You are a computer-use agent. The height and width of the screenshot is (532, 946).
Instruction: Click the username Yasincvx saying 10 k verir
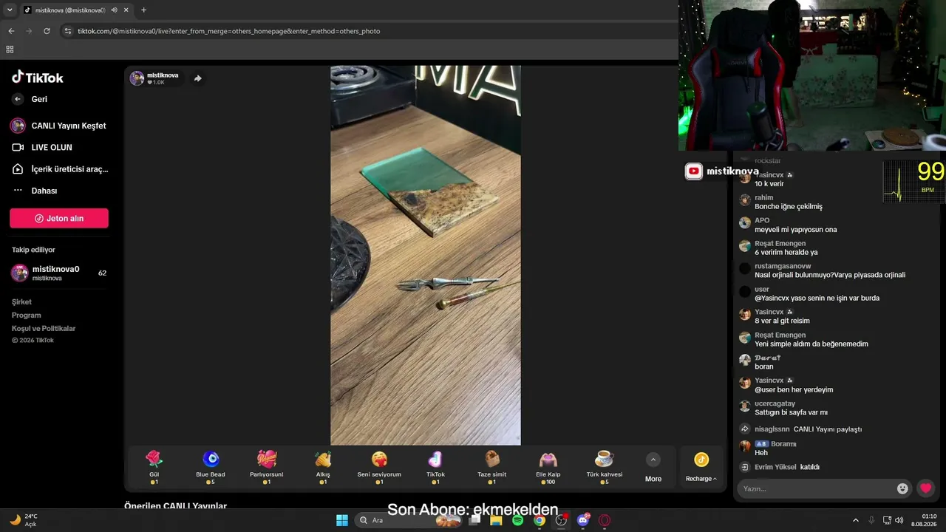[769, 175]
